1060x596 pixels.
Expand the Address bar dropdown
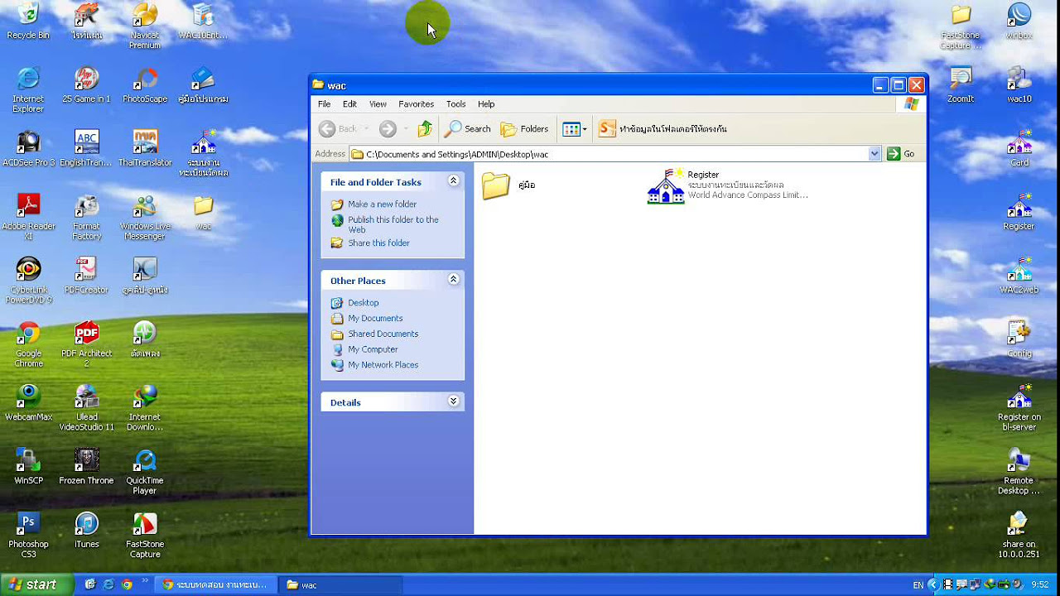tap(874, 154)
